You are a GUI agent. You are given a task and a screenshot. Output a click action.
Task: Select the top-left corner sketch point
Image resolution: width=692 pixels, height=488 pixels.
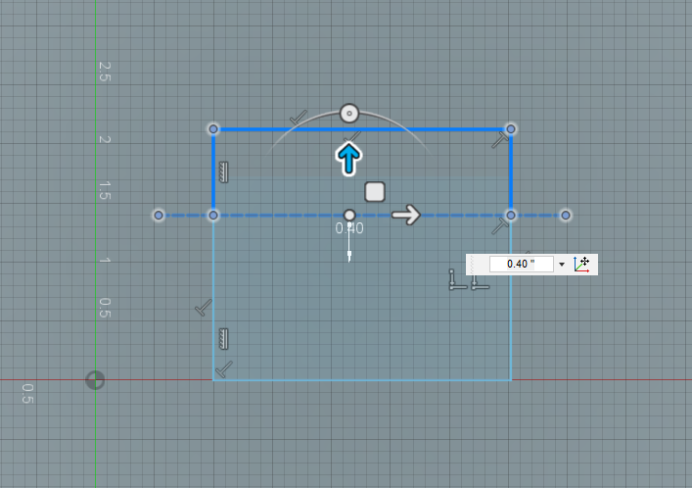click(x=213, y=128)
